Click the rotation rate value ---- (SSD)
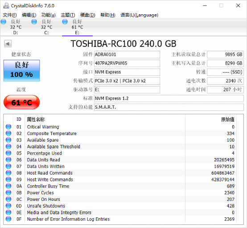247x228 pixels. tap(225, 72)
